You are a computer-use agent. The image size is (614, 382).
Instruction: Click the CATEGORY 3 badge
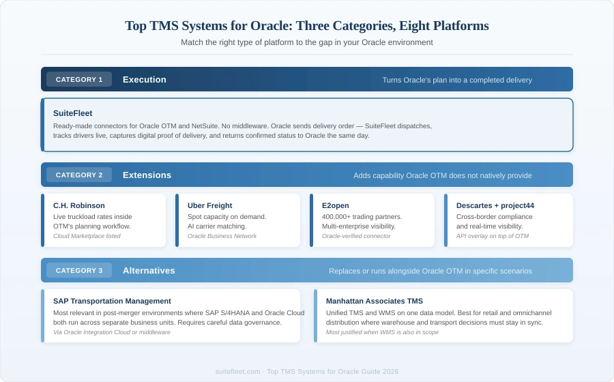pos(79,270)
